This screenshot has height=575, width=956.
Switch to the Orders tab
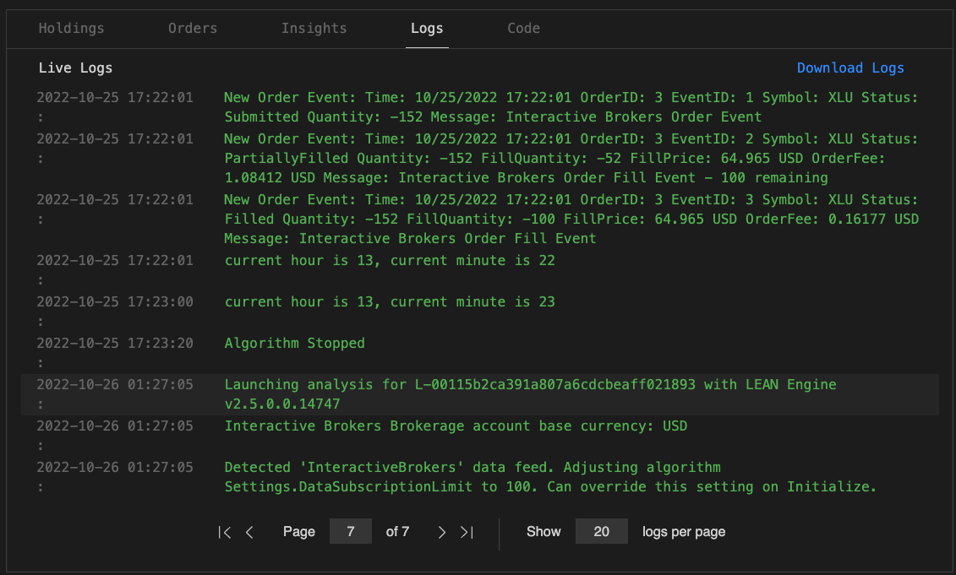193,28
